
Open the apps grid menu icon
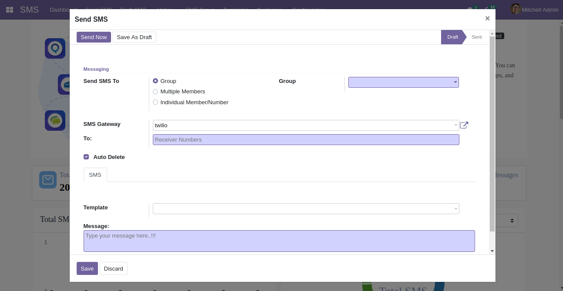click(10, 10)
